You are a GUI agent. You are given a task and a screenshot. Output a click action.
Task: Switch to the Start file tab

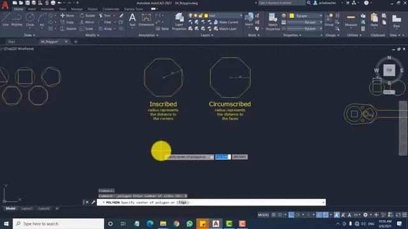[x=11, y=41]
